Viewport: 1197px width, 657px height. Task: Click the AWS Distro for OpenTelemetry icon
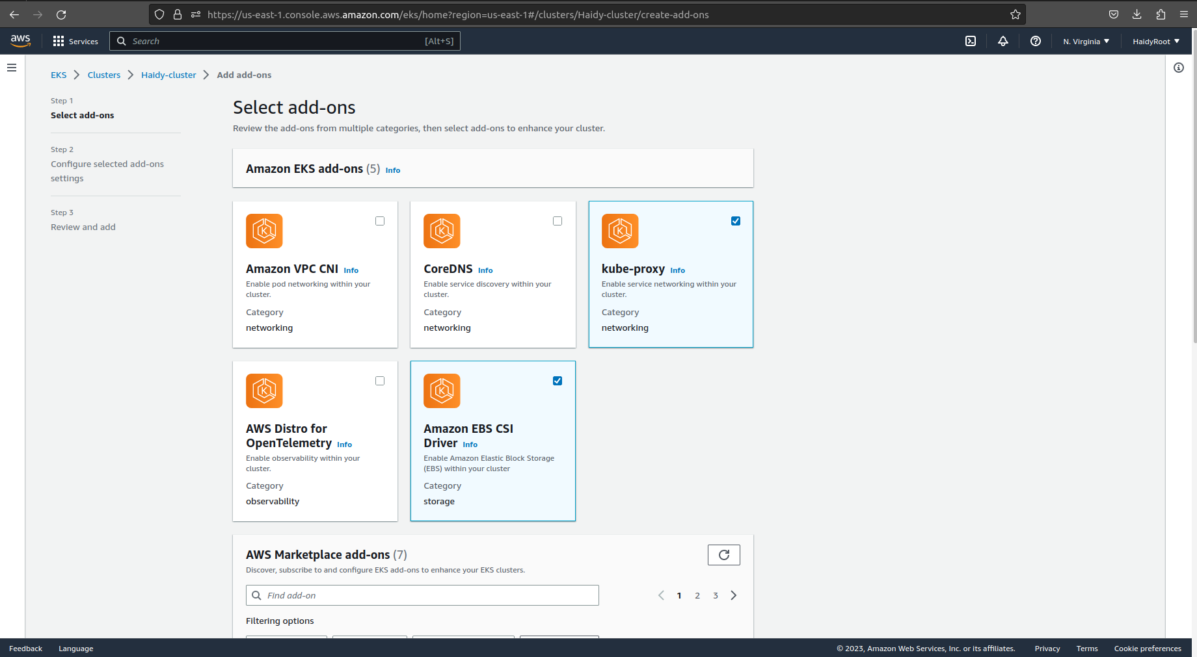264,391
